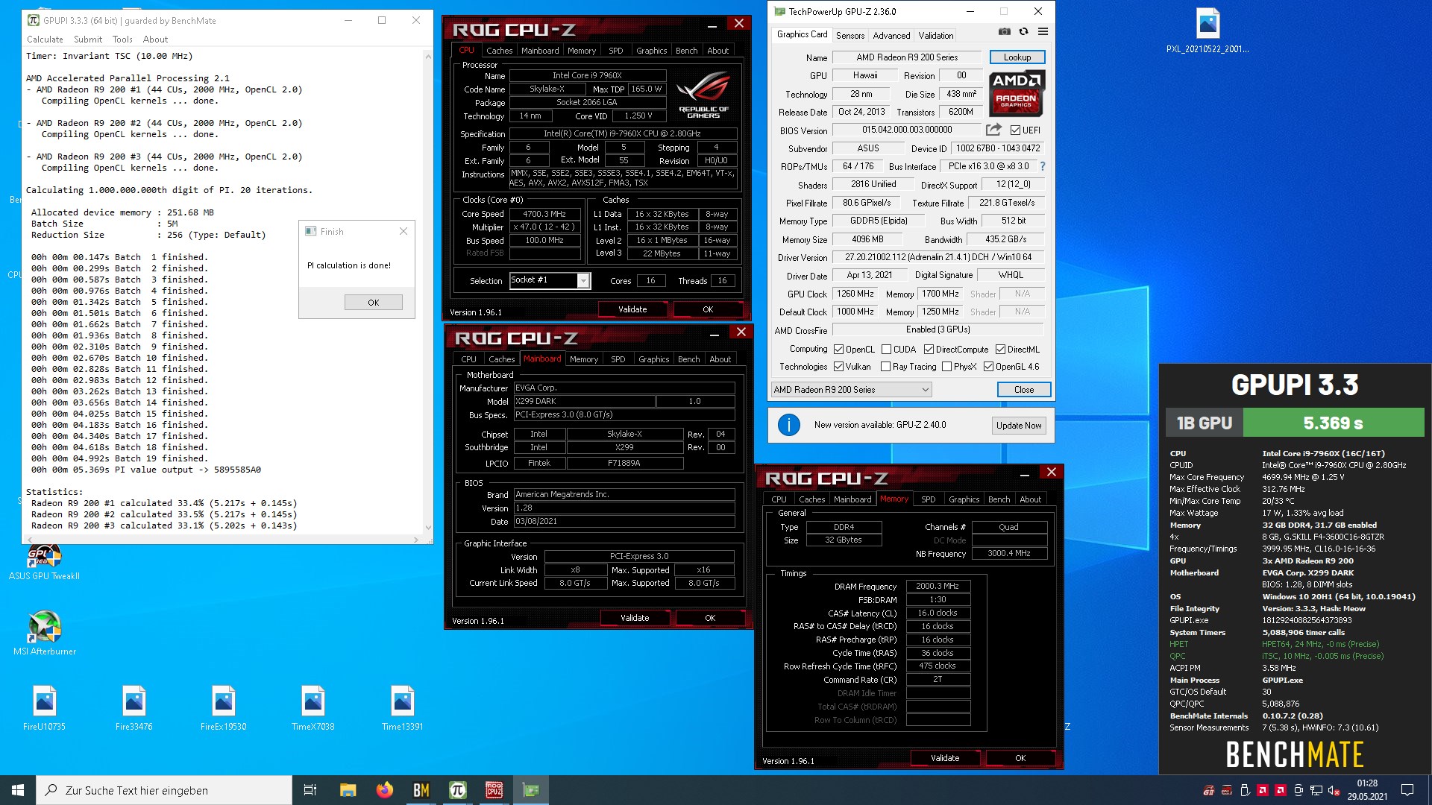1432x805 pixels.
Task: Click OK in Finish dialog
Action: click(373, 302)
